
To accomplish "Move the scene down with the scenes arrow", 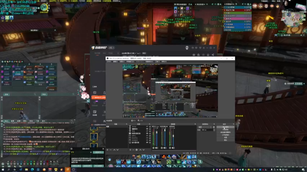I will [x=117, y=150].
